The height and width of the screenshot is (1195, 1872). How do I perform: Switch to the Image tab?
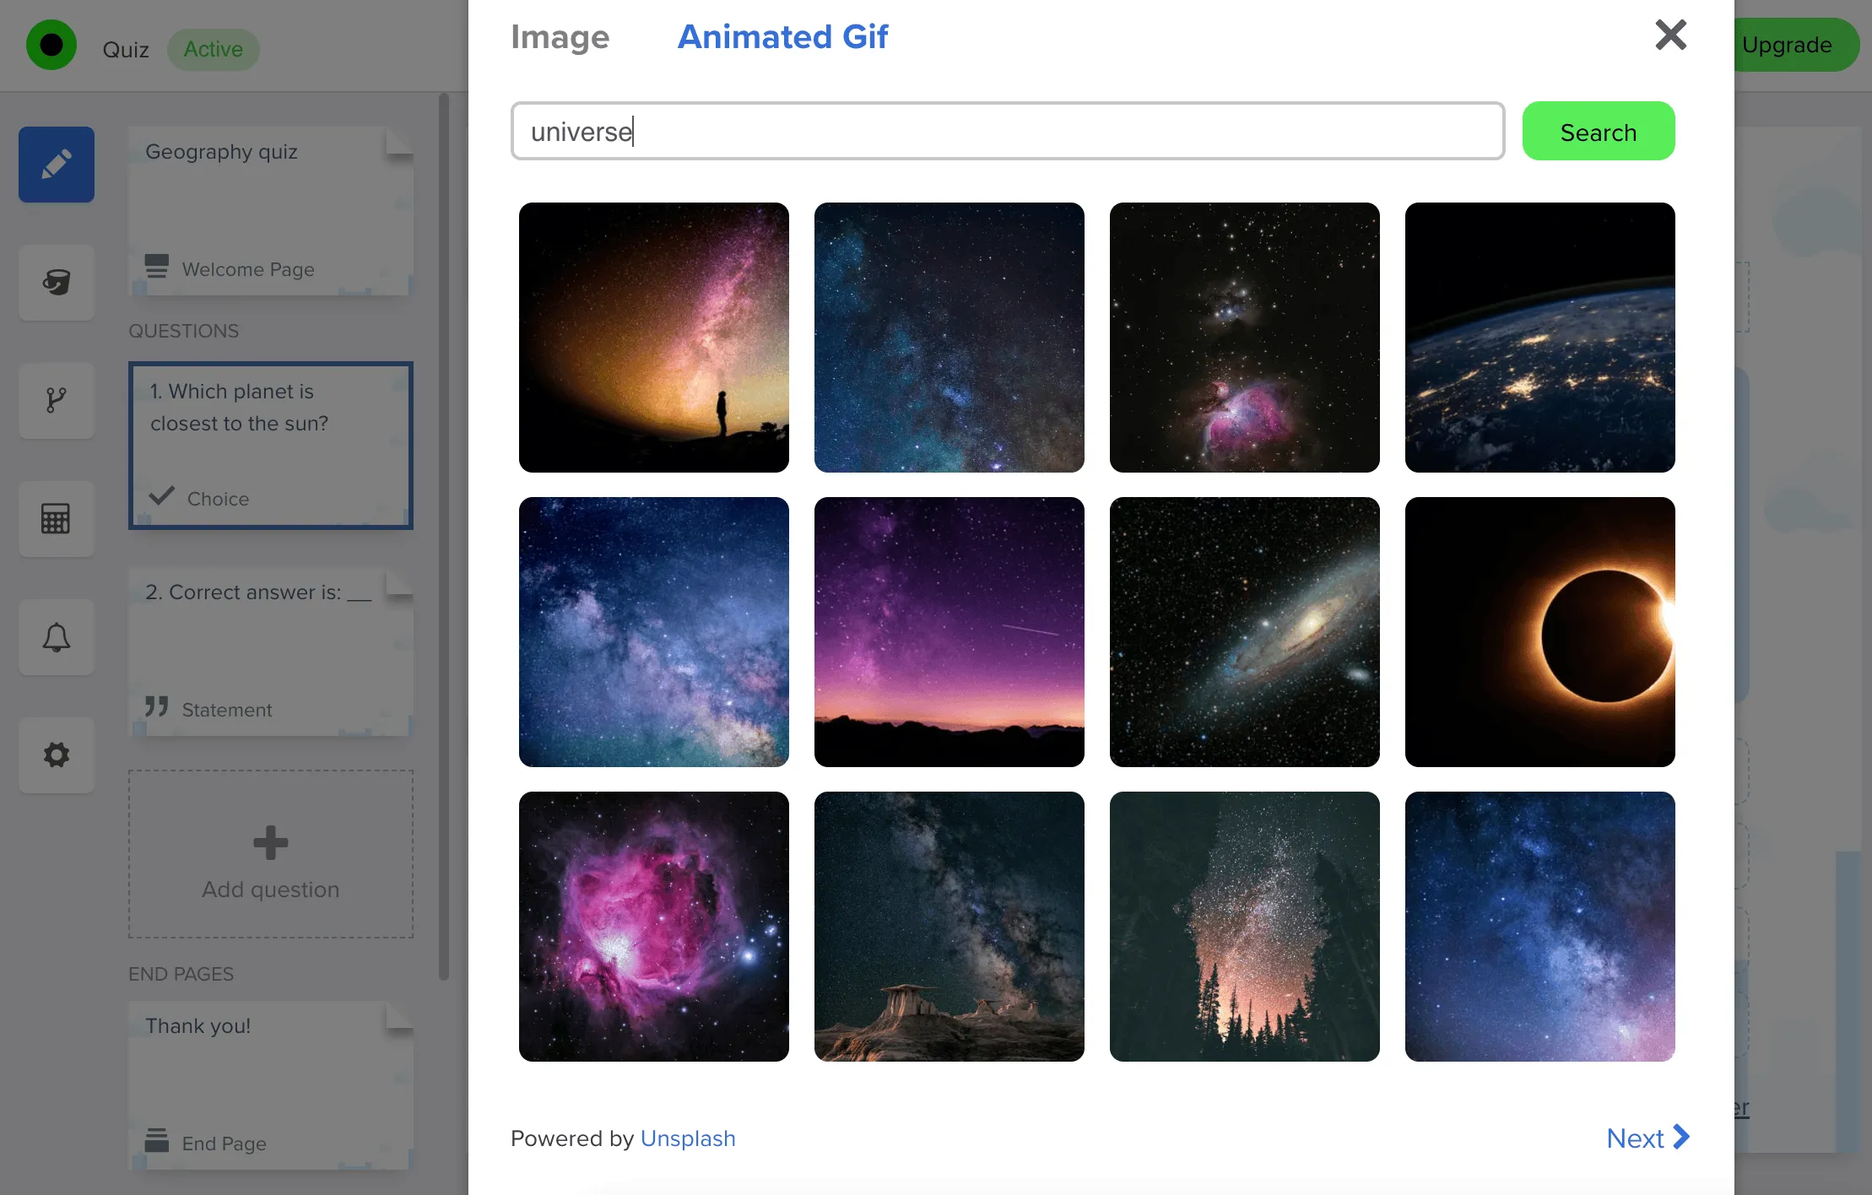(560, 36)
